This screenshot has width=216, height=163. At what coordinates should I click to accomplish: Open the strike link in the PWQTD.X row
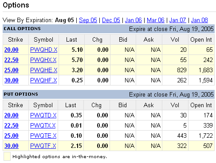(12, 115)
